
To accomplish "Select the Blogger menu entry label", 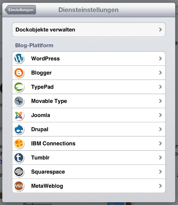I will 41,73.
